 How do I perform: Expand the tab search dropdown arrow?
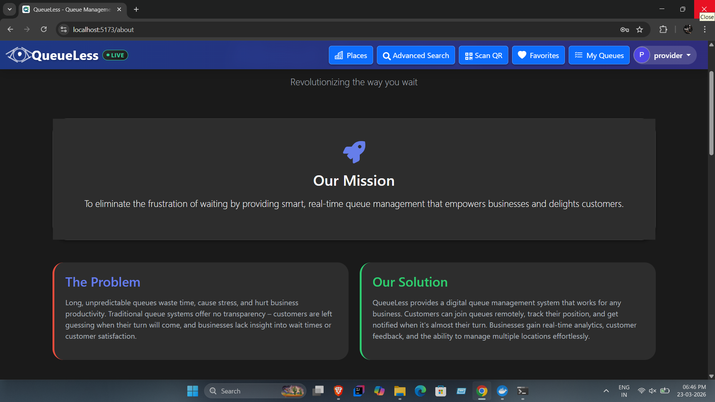click(10, 9)
